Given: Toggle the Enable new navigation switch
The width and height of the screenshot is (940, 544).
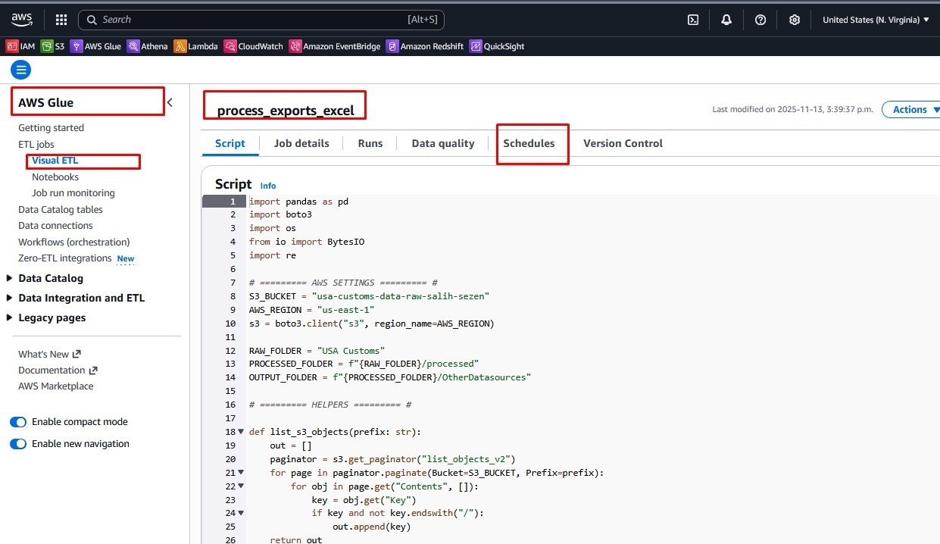Looking at the screenshot, I should click(x=18, y=444).
